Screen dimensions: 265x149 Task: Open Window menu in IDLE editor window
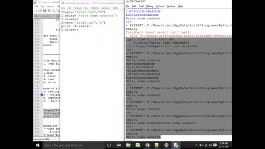106,8
